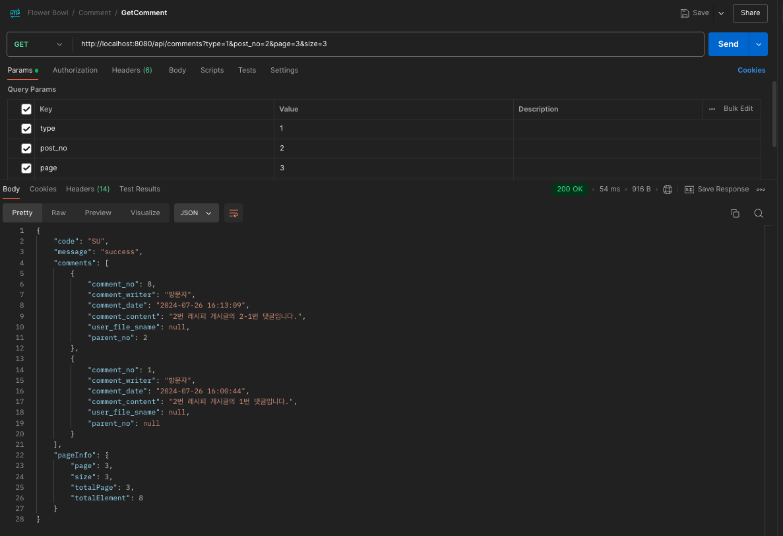Open the Cookies link at right

point(751,71)
